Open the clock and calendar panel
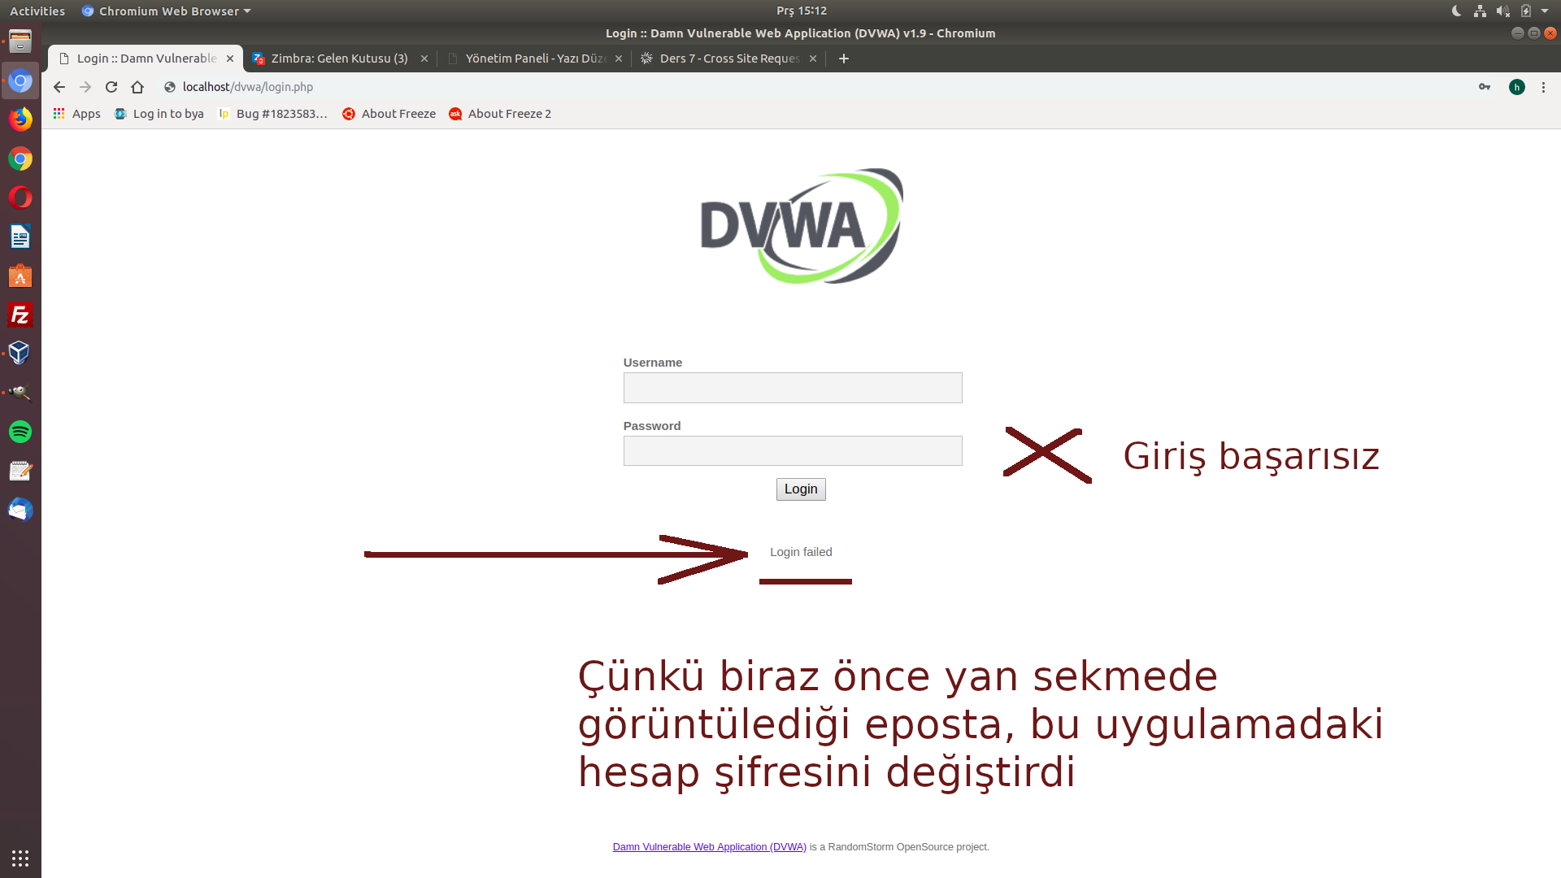The image size is (1561, 878). point(802,11)
